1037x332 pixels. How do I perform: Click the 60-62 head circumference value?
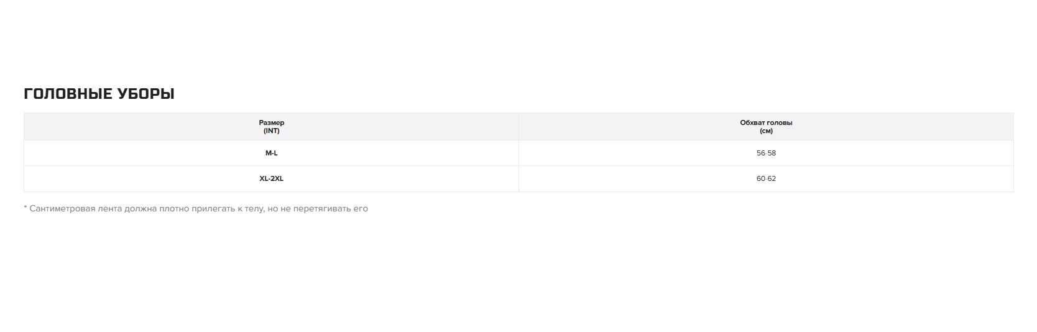pyautogui.click(x=766, y=178)
